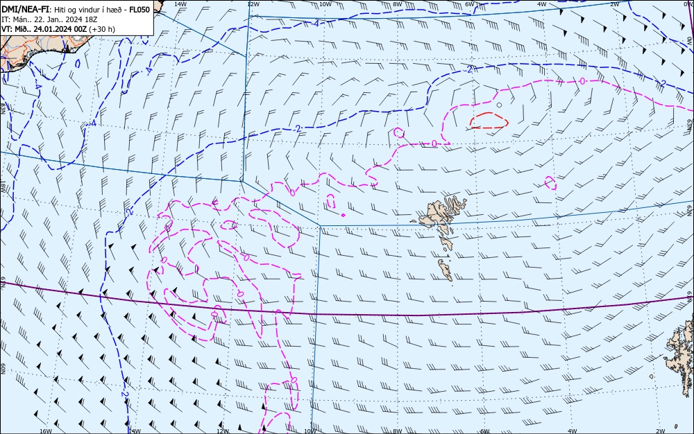Click the red dashed closed contour
694x434 pixels.
[489, 121]
